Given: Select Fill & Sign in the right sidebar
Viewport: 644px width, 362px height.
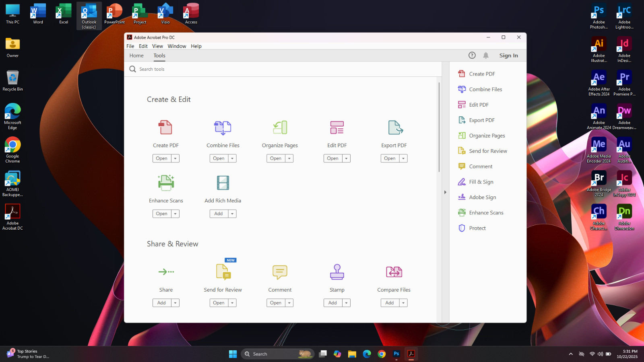Looking at the screenshot, I should pos(476,182).
